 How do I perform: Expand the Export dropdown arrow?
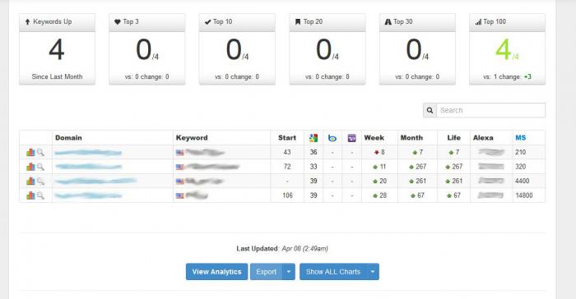(x=289, y=272)
